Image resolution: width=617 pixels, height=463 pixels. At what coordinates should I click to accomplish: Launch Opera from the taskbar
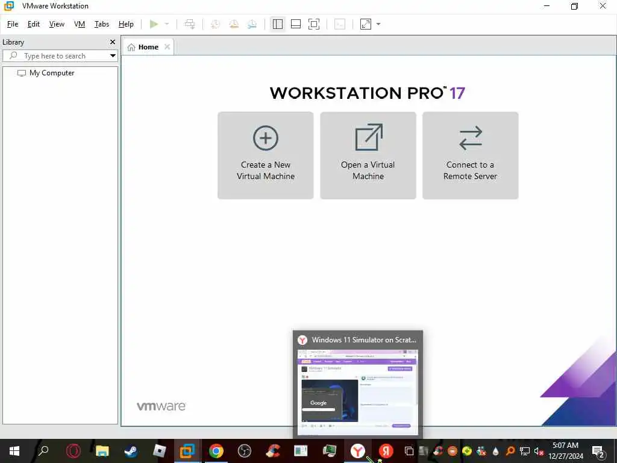pyautogui.click(x=73, y=451)
